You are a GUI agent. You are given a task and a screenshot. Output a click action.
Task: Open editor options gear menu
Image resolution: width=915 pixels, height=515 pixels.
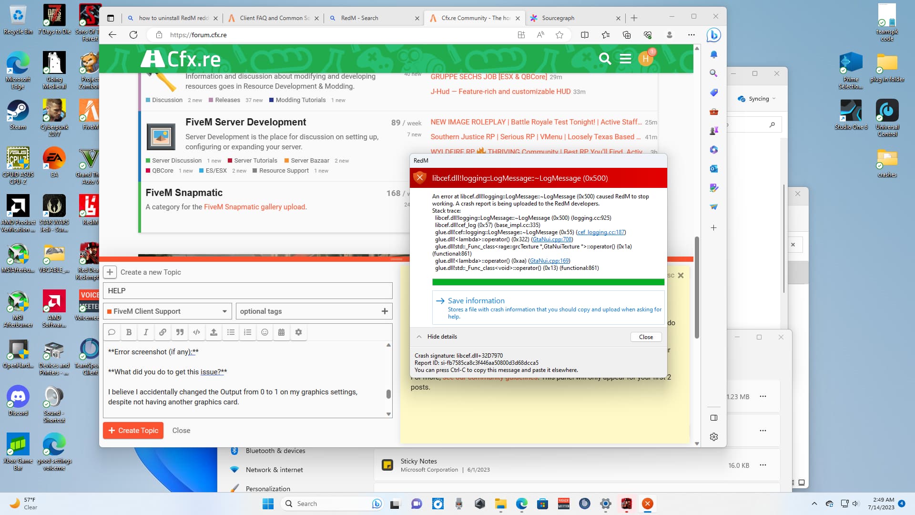tap(298, 332)
